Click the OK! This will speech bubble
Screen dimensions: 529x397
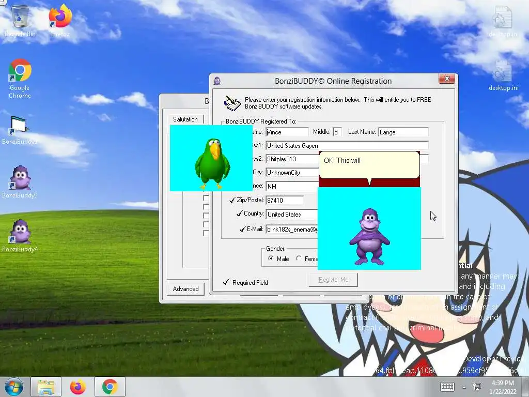(369, 165)
